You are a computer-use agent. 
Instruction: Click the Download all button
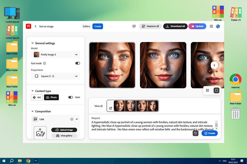175,26
